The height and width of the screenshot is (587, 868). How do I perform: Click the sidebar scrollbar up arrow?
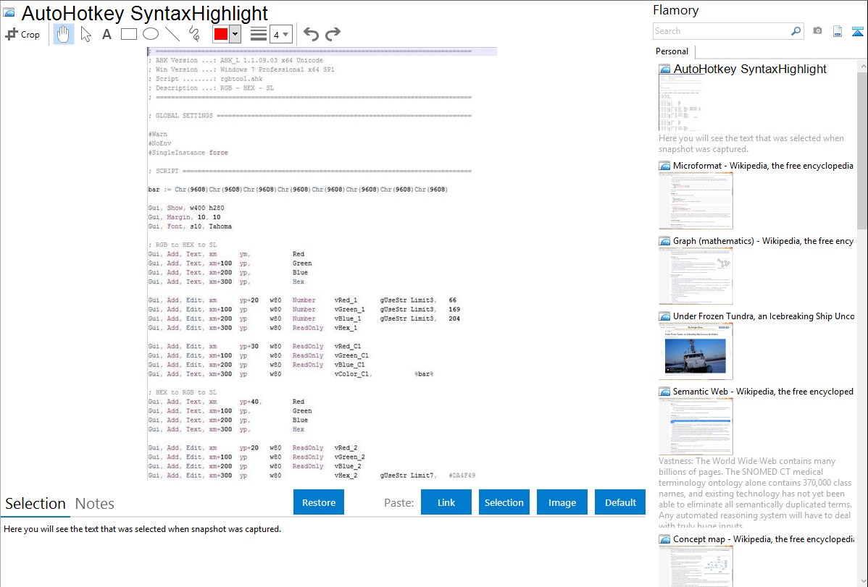[x=862, y=66]
